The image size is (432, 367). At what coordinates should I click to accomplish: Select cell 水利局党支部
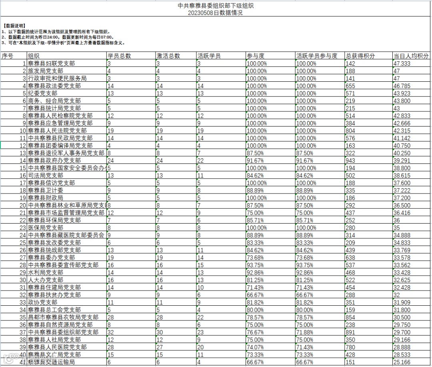tap(67, 272)
